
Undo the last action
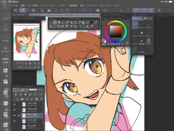pyautogui.click(x=68, y=10)
